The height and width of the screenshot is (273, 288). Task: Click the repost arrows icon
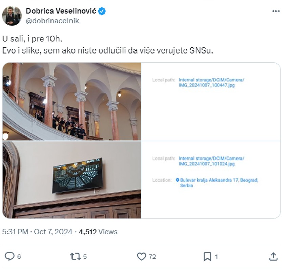[x=76, y=256]
